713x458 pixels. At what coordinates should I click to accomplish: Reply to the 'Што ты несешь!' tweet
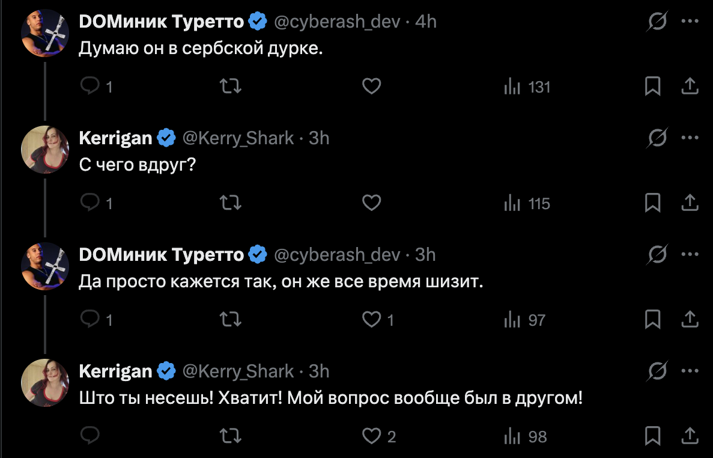click(x=90, y=436)
